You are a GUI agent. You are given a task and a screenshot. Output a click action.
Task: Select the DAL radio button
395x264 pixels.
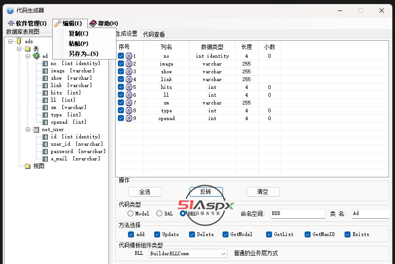click(x=159, y=214)
